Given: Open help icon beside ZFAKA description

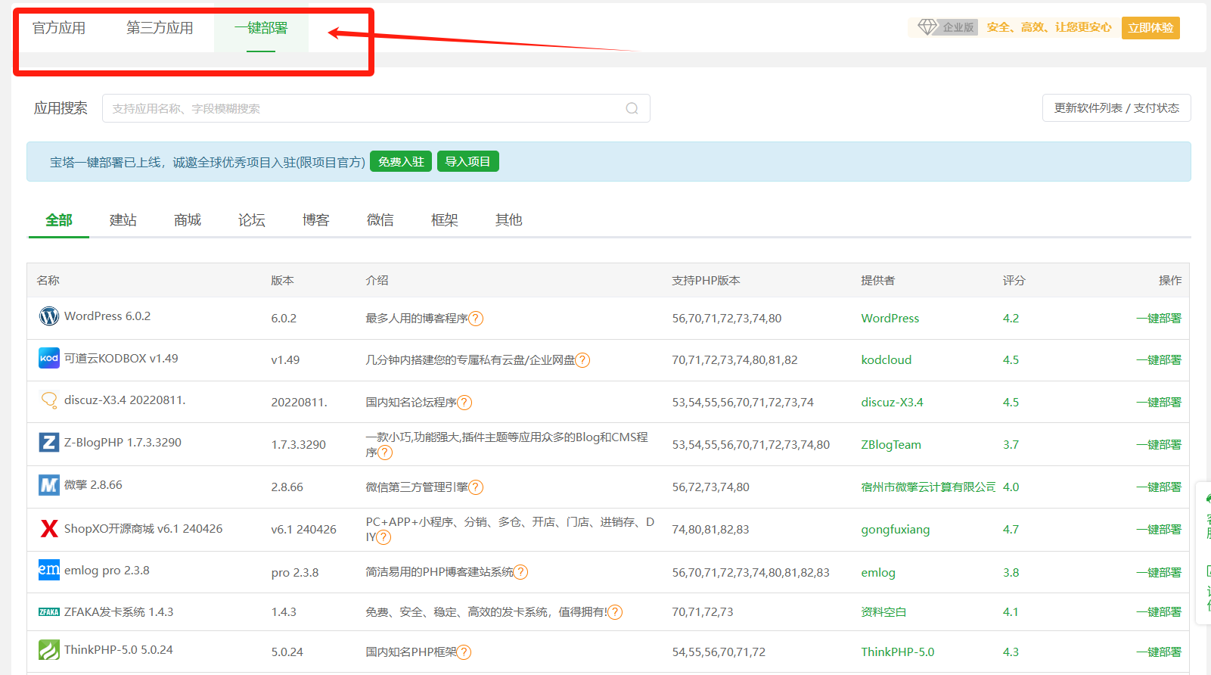Looking at the screenshot, I should (615, 612).
